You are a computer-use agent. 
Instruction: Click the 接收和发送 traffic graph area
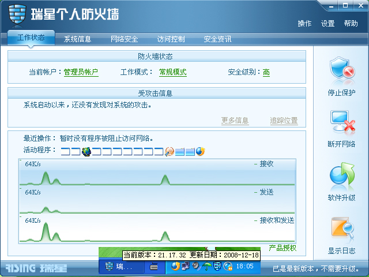(157, 229)
